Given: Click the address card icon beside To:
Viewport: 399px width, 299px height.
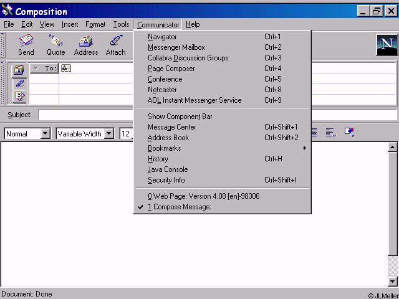Looking at the screenshot, I should [66, 68].
